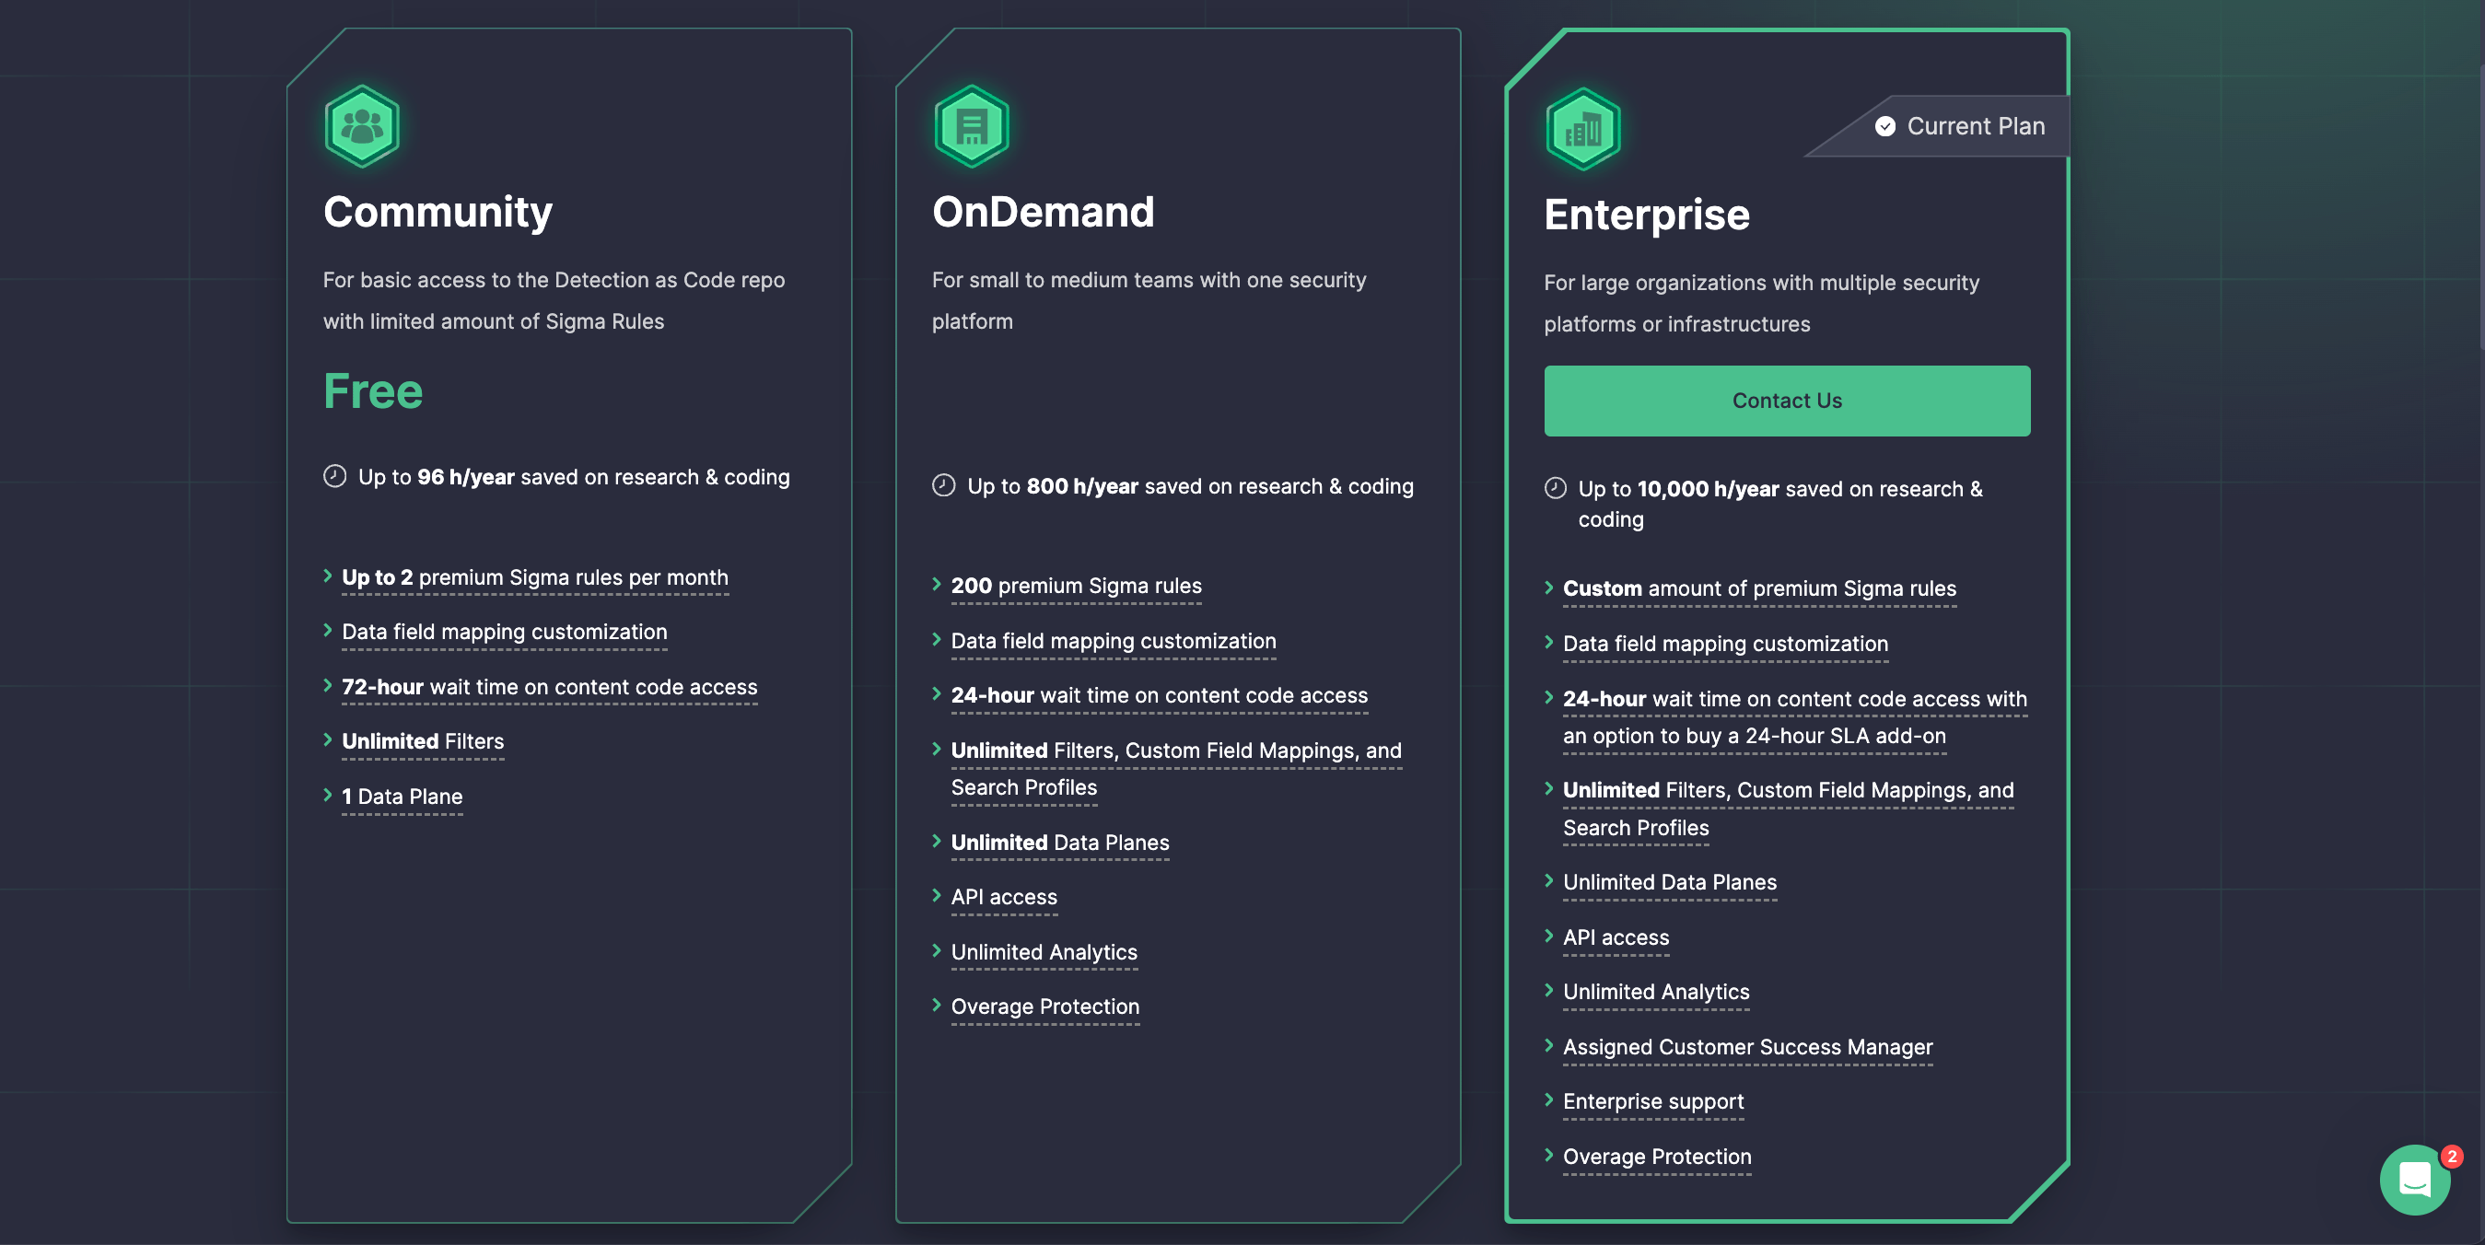Screen dimensions: 2485x1245
Task: Click chevron beside Enterprise support
Action: [1548, 1100]
